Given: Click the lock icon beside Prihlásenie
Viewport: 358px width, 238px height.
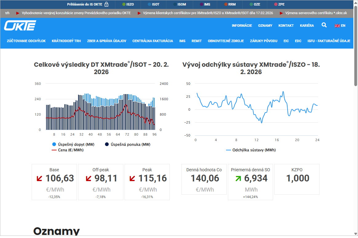Looking at the screenshot, I should (x=106, y=4).
